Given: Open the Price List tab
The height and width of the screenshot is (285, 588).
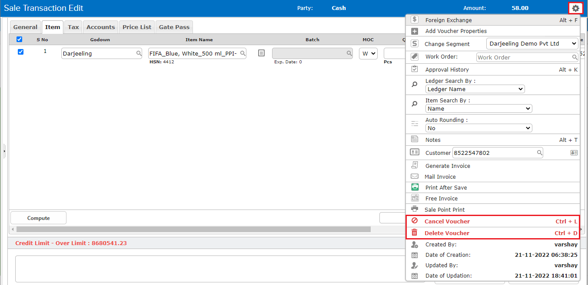Looking at the screenshot, I should 137,27.
